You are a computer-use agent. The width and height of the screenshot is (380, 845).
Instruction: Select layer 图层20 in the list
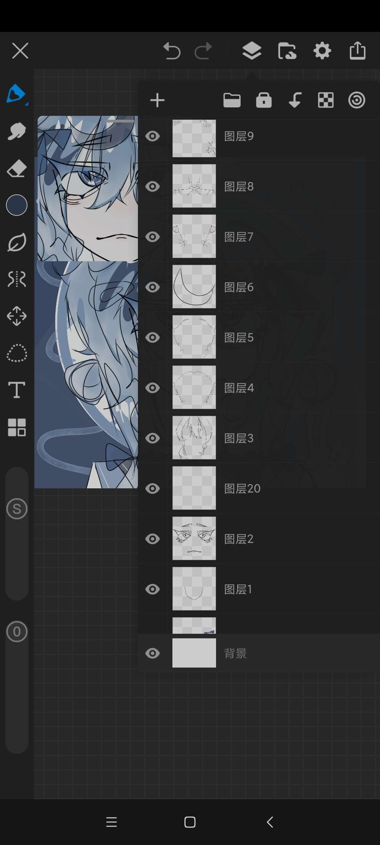click(x=259, y=488)
